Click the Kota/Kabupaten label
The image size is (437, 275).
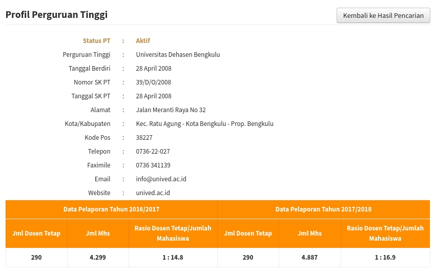pos(88,124)
